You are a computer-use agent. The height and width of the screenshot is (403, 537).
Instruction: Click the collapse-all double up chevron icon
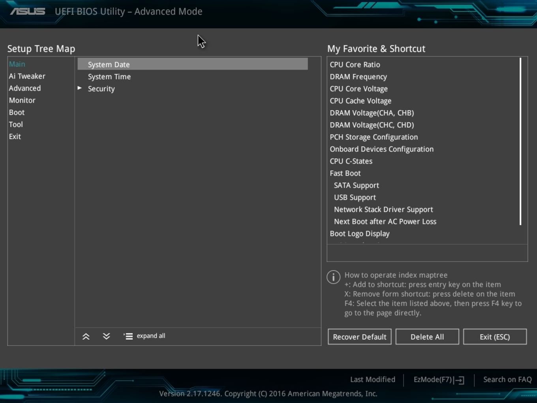coord(86,336)
